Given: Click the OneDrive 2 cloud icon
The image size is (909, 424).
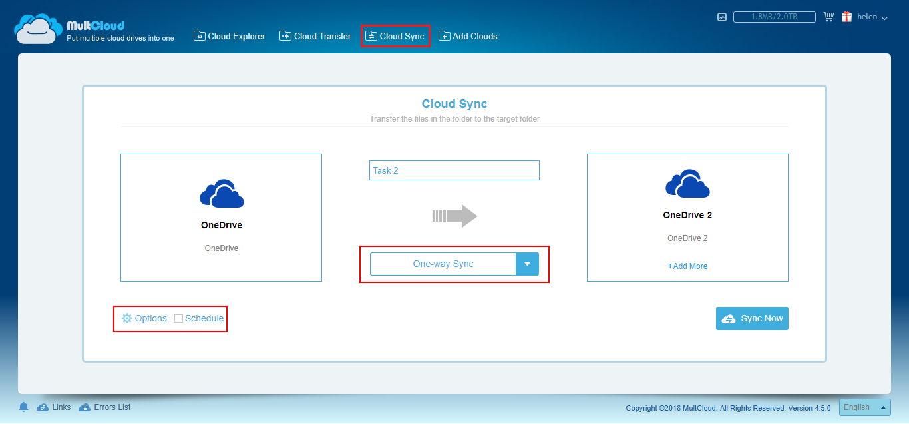Looking at the screenshot, I should coord(687,184).
